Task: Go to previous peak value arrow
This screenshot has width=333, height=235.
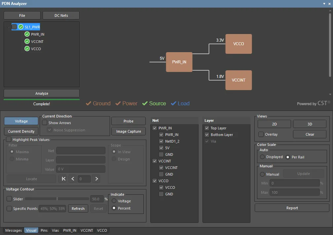Action: 73,179
